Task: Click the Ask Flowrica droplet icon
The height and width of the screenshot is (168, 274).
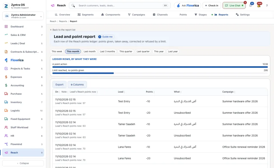Action: coord(178,5)
